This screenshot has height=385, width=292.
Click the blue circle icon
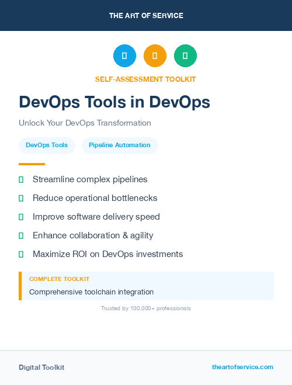124,56
